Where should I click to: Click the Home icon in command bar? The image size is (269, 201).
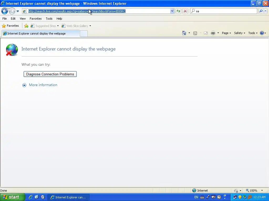[x=184, y=33]
